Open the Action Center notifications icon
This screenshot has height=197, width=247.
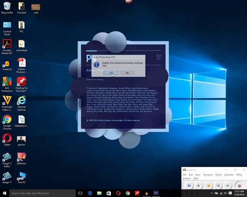[230, 193]
